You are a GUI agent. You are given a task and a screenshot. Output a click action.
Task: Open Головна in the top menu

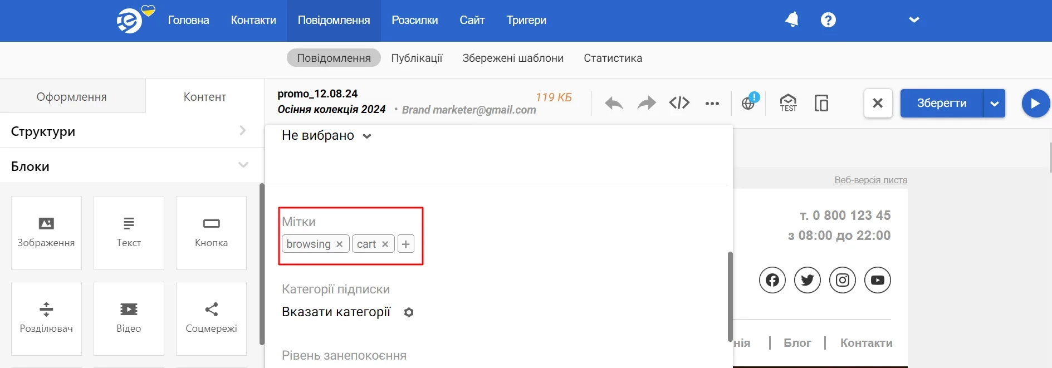click(x=189, y=20)
